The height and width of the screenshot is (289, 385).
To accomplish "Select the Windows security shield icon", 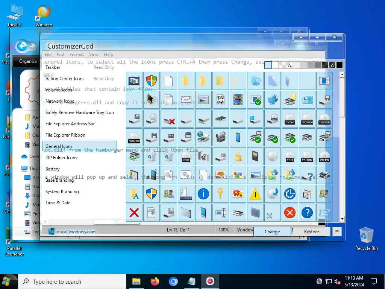I will [152, 81].
